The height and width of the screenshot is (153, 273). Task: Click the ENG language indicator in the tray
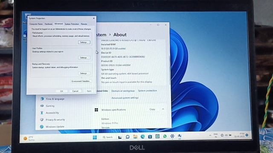(x=216, y=135)
